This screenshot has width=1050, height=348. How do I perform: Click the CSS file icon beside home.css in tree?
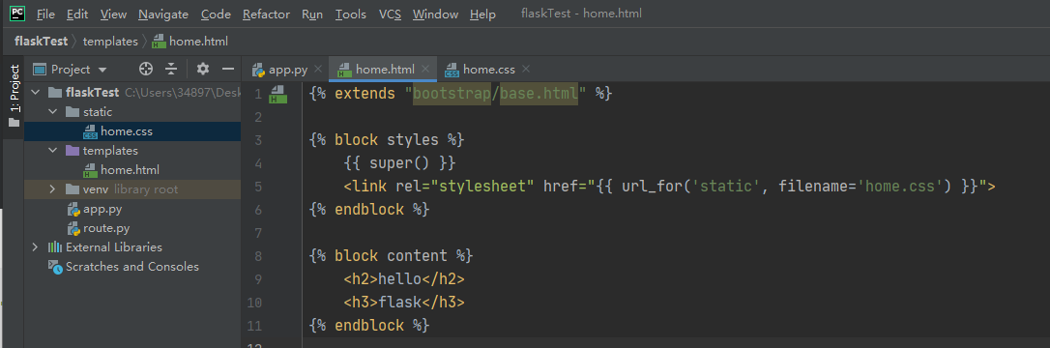tap(91, 131)
